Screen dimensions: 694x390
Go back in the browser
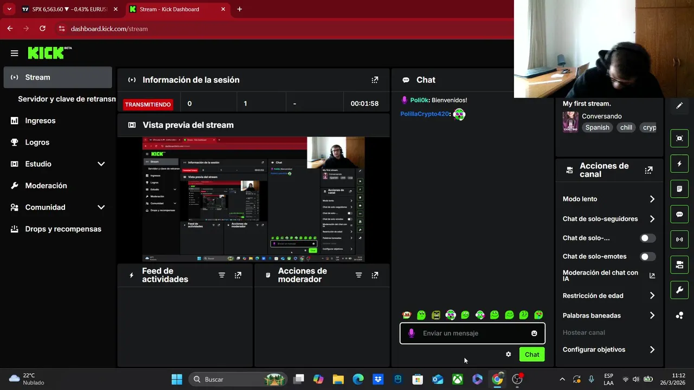click(x=10, y=29)
